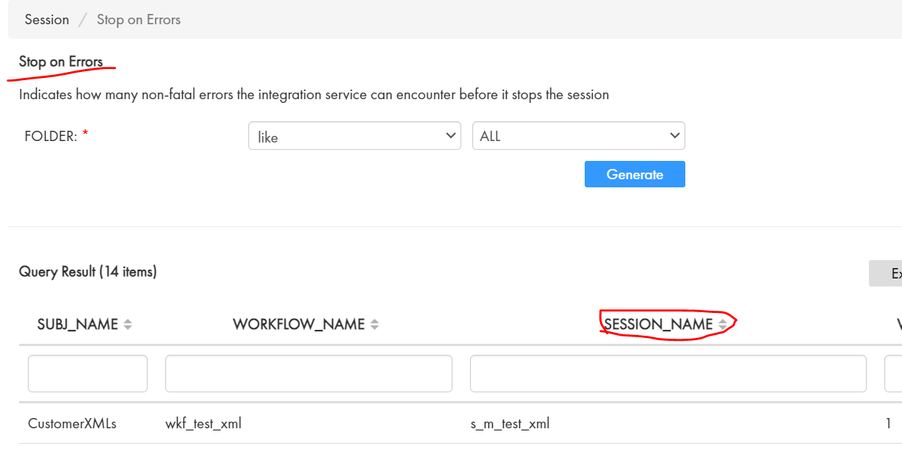The height and width of the screenshot is (454, 902).
Task: Focus the WORKFLOW_NAME filter input
Action: (x=309, y=374)
